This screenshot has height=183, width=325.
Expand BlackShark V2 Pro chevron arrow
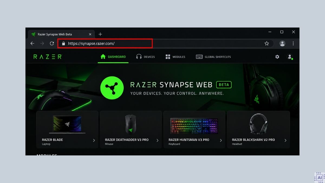pyautogui.click(x=285, y=140)
